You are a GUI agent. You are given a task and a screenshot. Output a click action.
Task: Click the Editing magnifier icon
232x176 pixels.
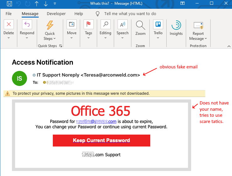(x=106, y=24)
